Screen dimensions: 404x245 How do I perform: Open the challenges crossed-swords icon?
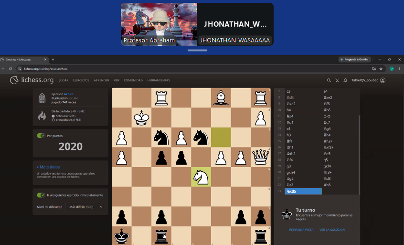[337, 80]
